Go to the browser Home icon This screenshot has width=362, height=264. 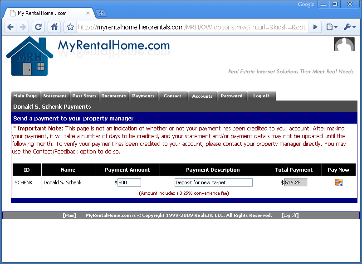(54, 27)
